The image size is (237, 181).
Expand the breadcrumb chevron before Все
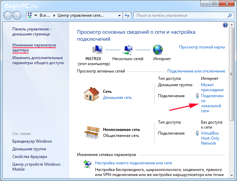coord(36,15)
